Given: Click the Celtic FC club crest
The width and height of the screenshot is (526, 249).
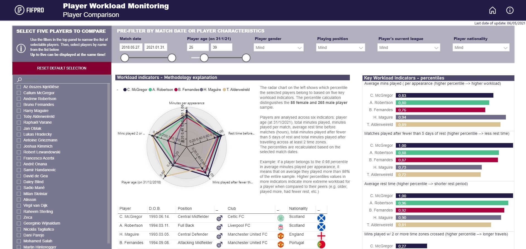Looking at the screenshot, I should [x=281, y=218].
